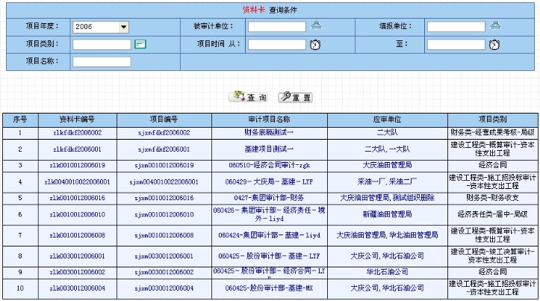Open record zlk0010012006019

pos(77,164)
